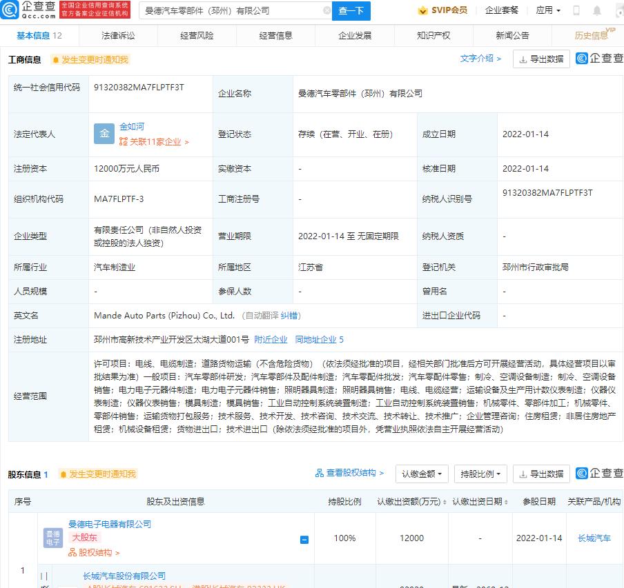Sort by 认缴出资日期 column arrows
The height and width of the screenshot is (588, 624).
point(506,503)
